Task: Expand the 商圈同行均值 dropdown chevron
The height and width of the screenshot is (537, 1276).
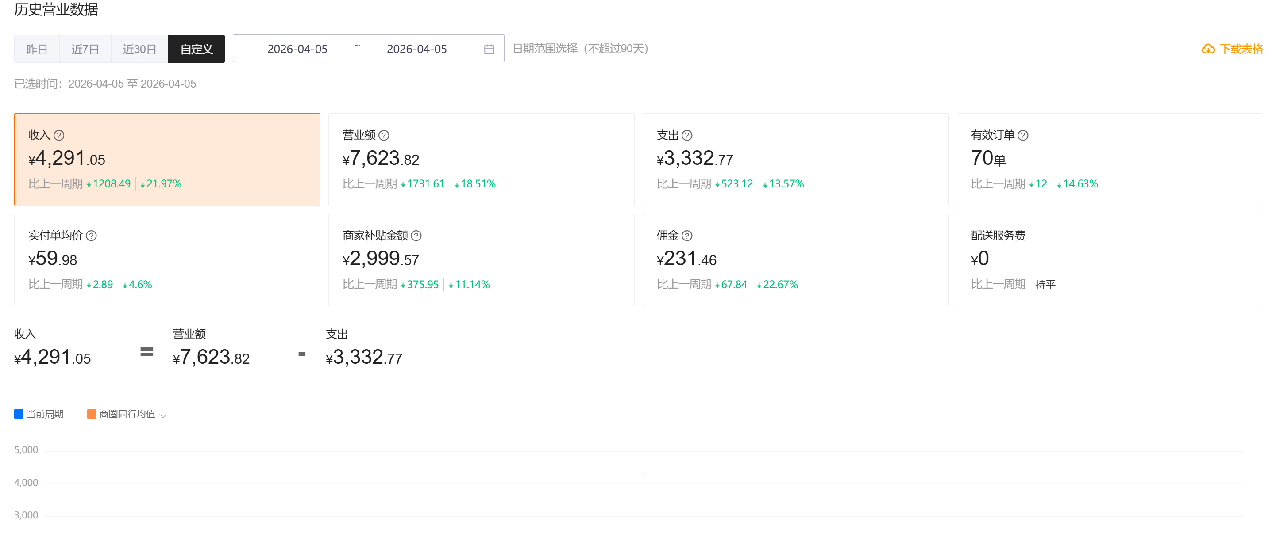Action: 163,415
